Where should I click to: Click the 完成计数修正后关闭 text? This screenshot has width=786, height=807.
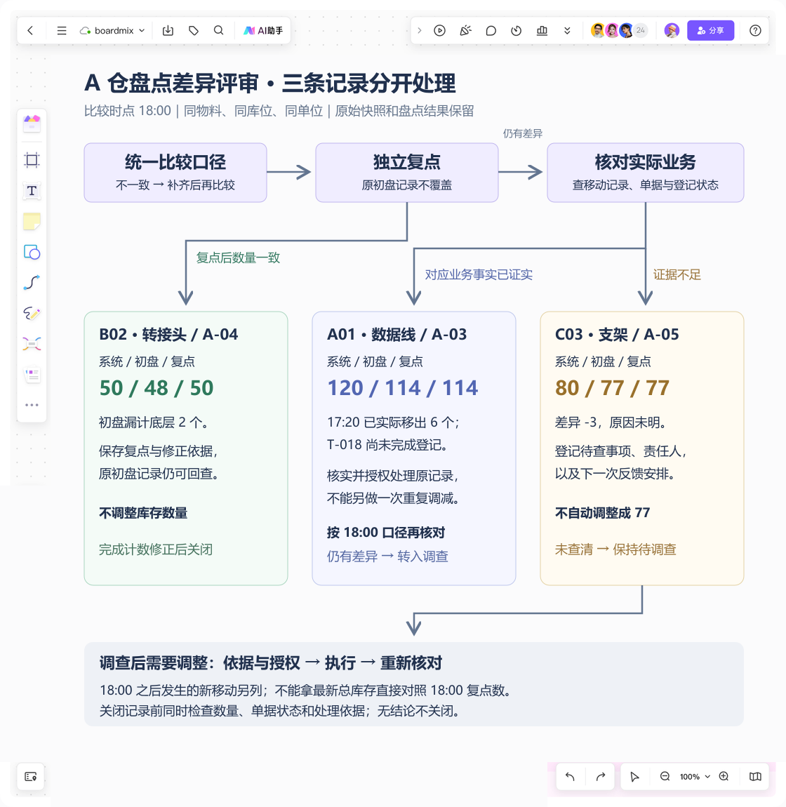coord(156,549)
